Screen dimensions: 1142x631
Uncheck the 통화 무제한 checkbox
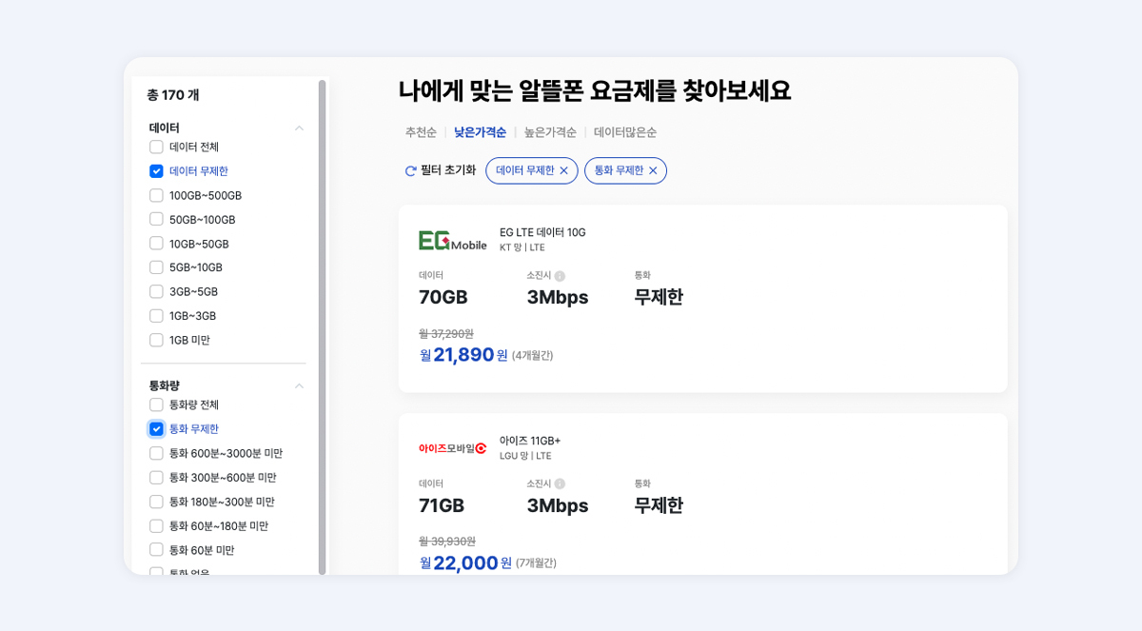point(155,428)
